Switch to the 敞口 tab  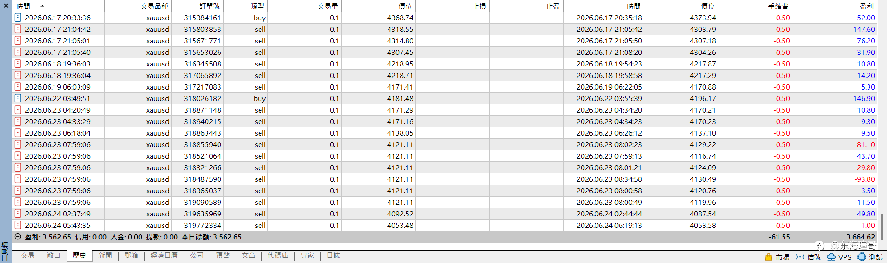(x=54, y=256)
